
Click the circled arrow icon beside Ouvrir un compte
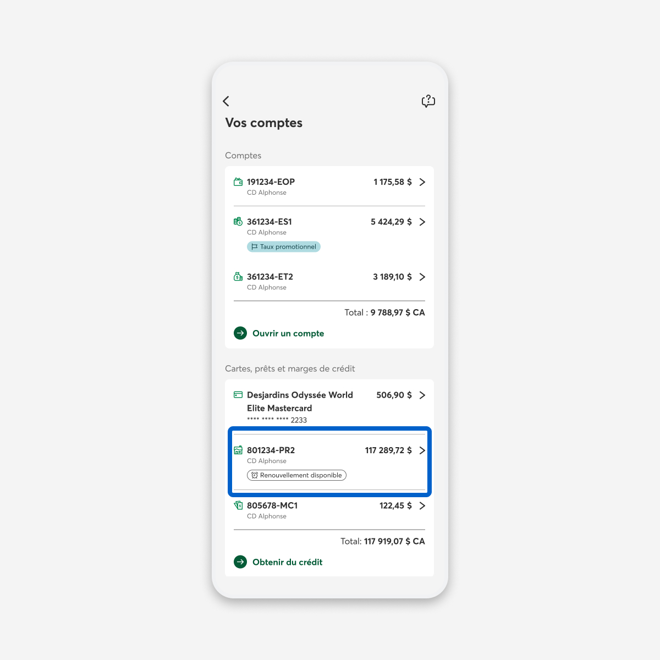point(240,333)
